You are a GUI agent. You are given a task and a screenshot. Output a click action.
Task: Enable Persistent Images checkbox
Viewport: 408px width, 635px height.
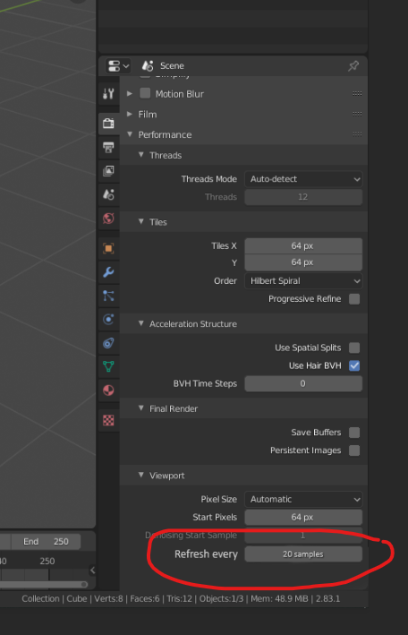354,451
